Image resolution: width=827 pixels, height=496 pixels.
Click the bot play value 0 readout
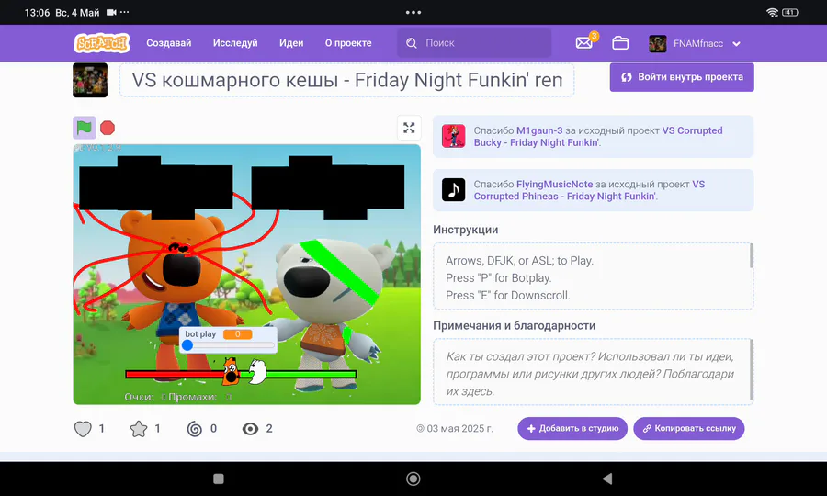[x=237, y=334]
